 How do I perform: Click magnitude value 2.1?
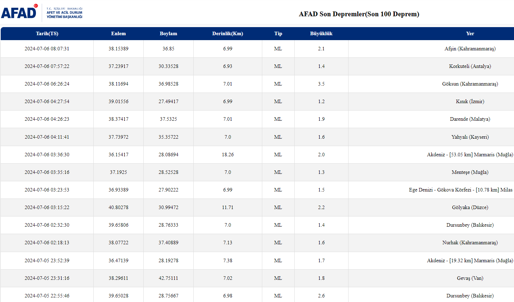click(x=321, y=49)
